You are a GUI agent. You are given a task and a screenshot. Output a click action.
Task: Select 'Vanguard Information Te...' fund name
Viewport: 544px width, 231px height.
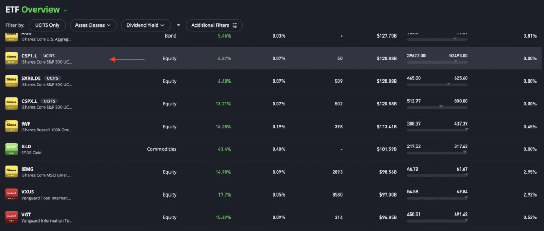point(47,220)
